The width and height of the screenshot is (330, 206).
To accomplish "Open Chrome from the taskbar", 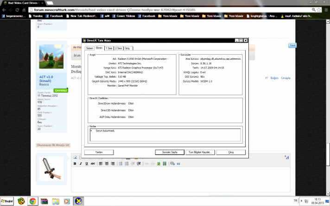I will tap(32, 201).
